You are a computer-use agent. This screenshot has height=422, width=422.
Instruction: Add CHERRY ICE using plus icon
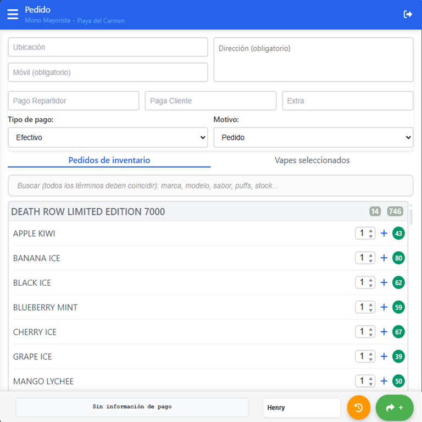click(384, 332)
